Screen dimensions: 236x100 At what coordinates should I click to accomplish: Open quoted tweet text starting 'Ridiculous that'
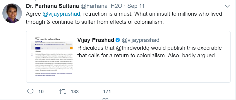[150, 52]
